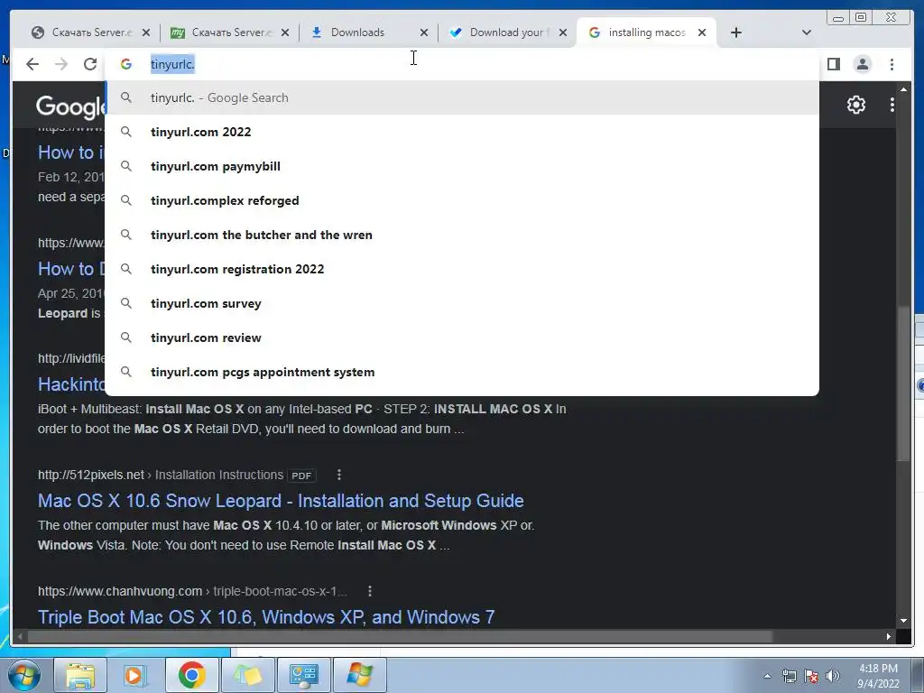The image size is (924, 693).
Task: Close the Downloads tab
Action: tap(424, 32)
